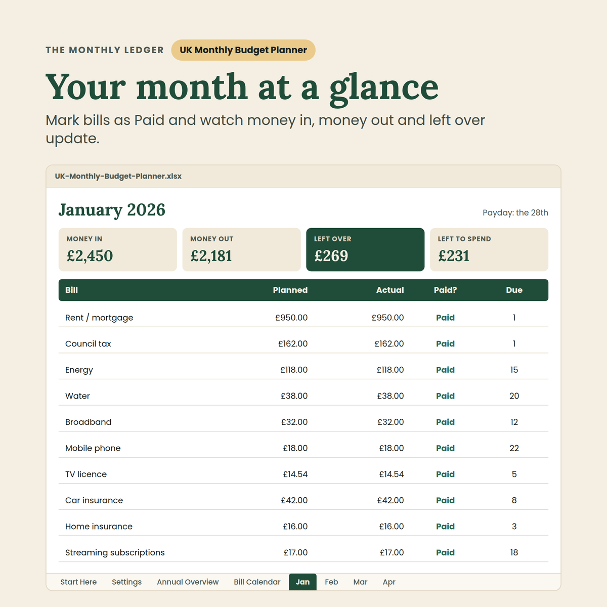Select the Money In summary card
This screenshot has width=607, height=607.
[118, 249]
